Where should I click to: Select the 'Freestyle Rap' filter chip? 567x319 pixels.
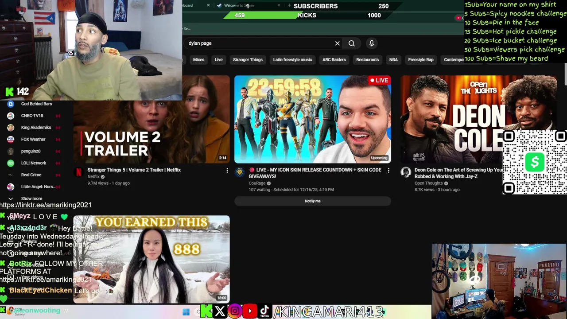pyautogui.click(x=421, y=59)
